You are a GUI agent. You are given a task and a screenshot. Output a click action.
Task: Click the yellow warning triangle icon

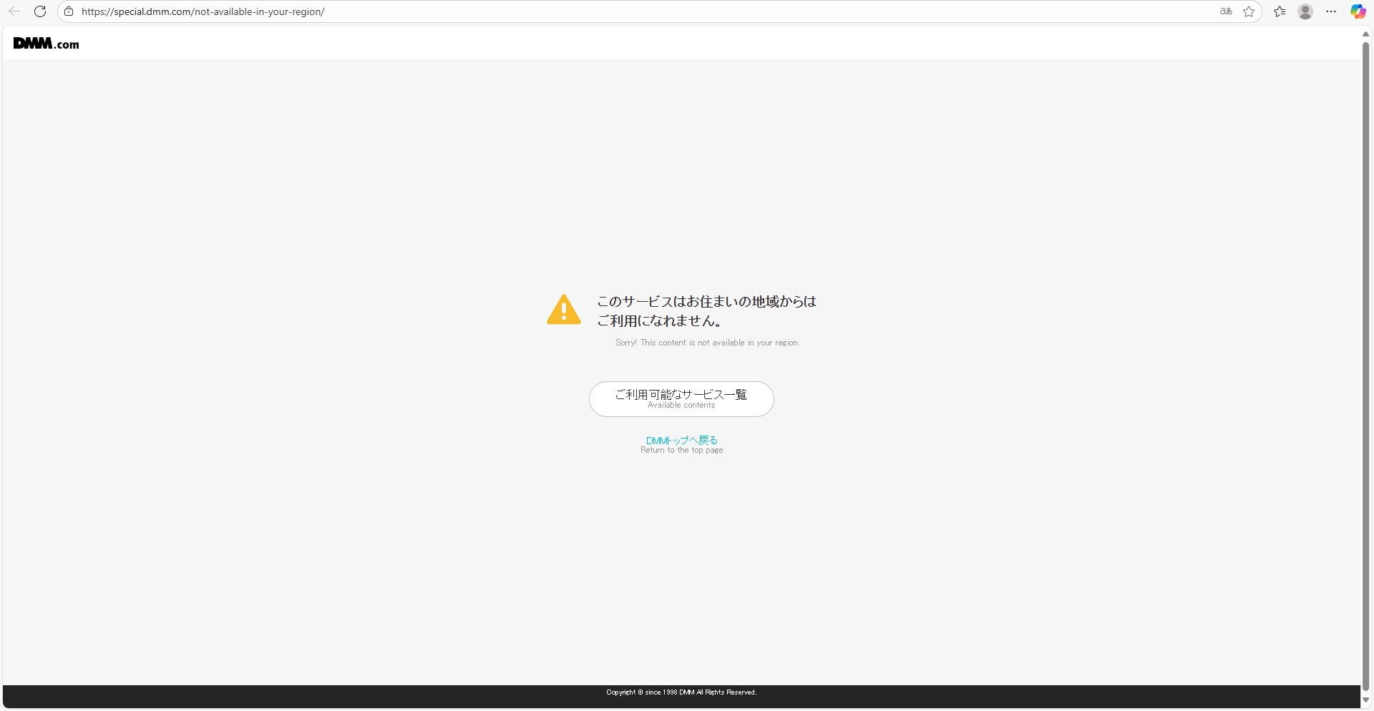pos(564,310)
